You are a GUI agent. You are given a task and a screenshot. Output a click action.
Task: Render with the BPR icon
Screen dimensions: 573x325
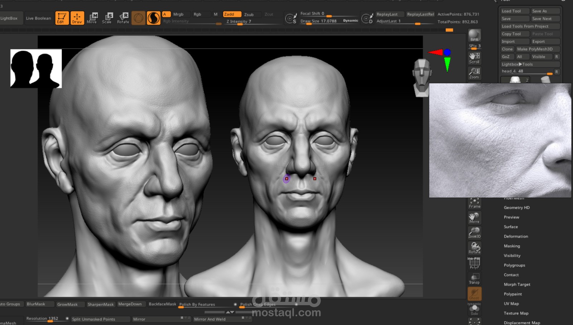(475, 36)
